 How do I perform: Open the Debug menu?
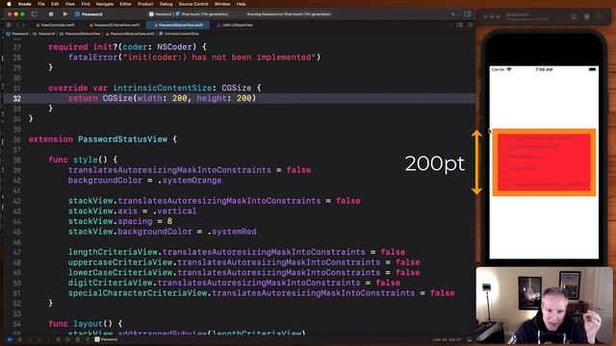(x=166, y=4)
